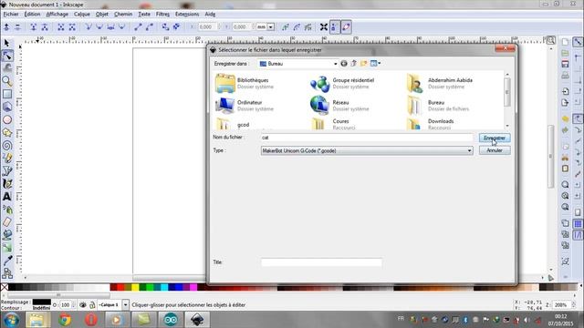Click the Annuler button
Image resolution: width=584 pixels, height=328 pixels.
(495, 150)
